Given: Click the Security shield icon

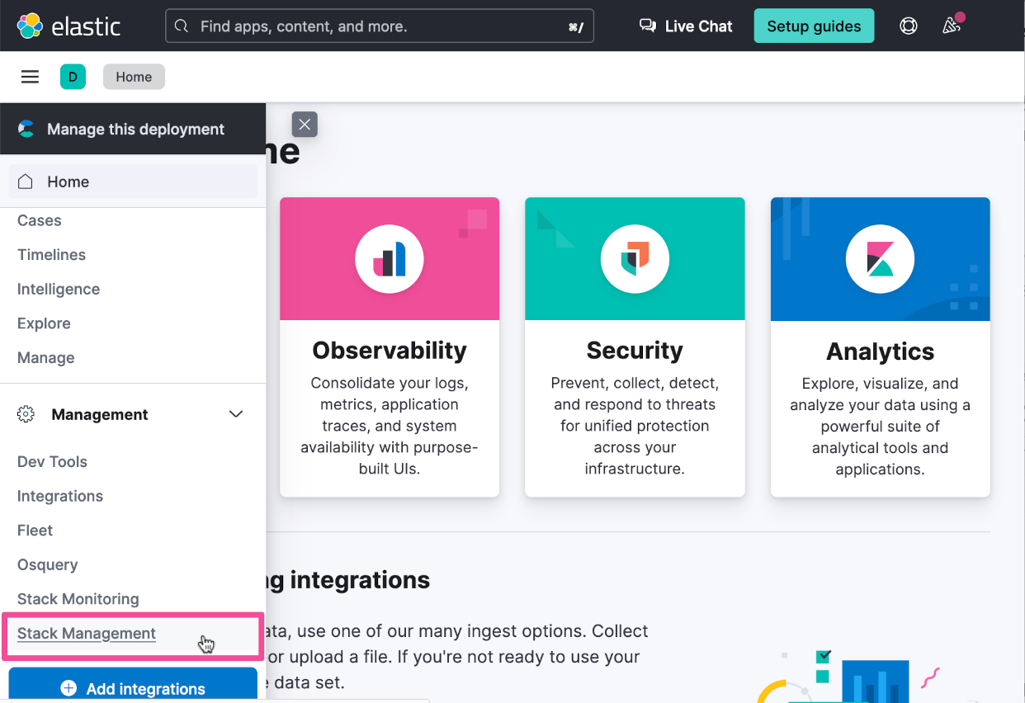Looking at the screenshot, I should [x=634, y=258].
